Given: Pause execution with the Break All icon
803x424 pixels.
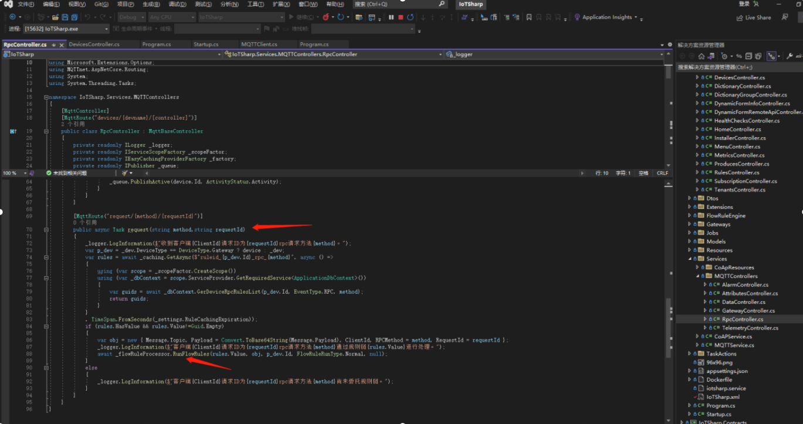Looking at the screenshot, I should point(392,17).
